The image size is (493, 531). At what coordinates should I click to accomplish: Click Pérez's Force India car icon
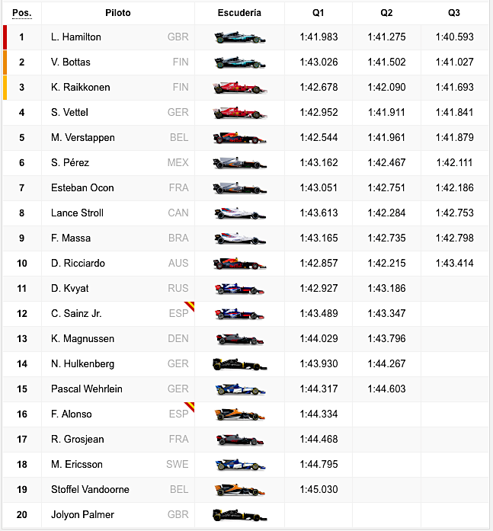(x=239, y=163)
